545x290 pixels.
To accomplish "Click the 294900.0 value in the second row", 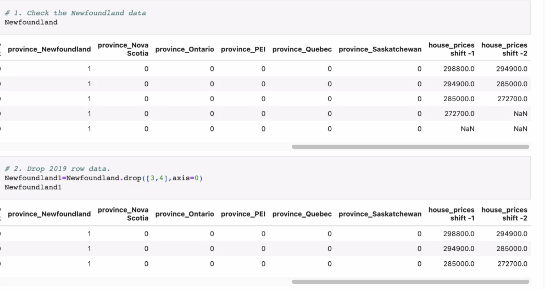I will 459,84.
